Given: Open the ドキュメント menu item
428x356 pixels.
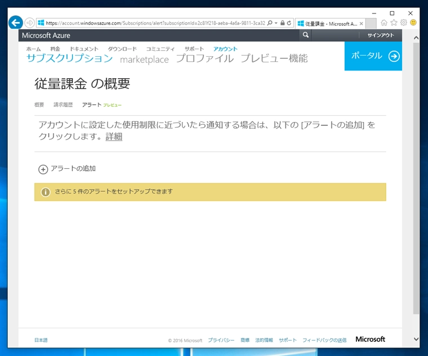Looking at the screenshot, I should [x=84, y=49].
